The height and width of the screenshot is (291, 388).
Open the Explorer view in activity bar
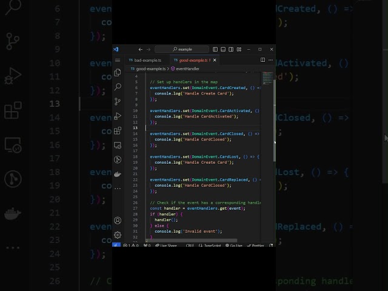point(118,73)
